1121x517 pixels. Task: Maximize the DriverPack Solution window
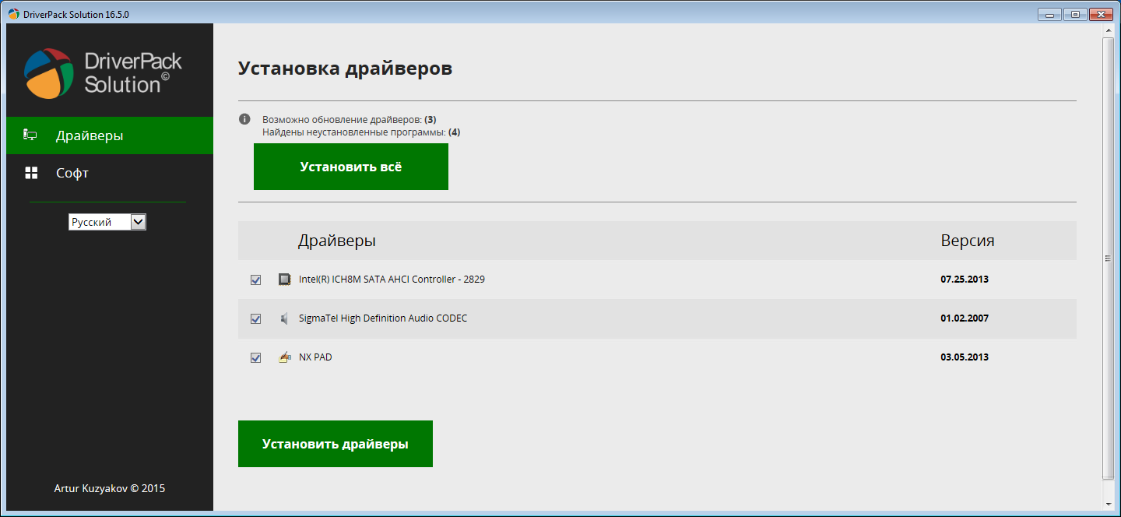tap(1075, 14)
